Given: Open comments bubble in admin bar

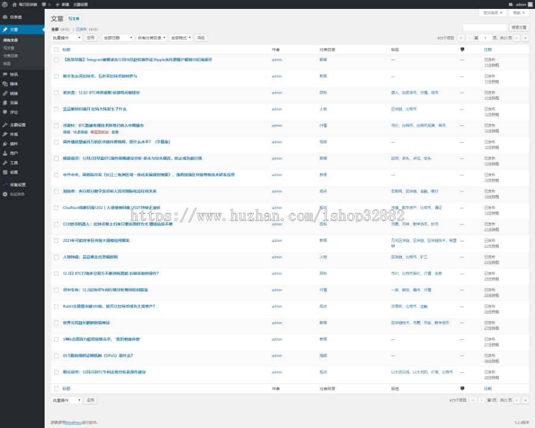Looking at the screenshot, I should coord(43,4).
